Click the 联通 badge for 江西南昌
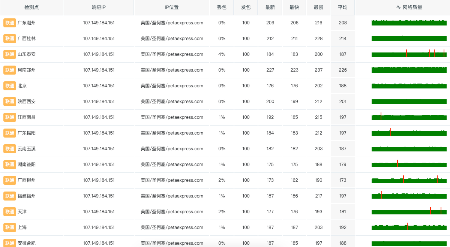Image resolution: width=450 pixels, height=247 pixels. pos(10,117)
